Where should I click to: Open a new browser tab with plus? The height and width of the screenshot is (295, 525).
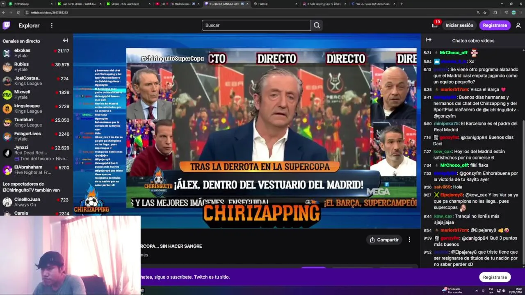click(402, 4)
